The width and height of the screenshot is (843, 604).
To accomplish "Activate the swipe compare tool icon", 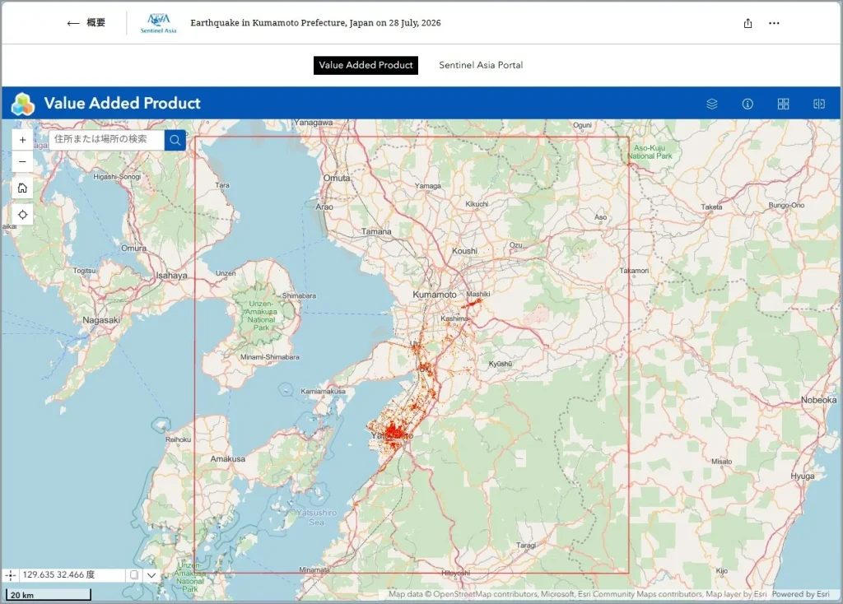I will click(819, 104).
